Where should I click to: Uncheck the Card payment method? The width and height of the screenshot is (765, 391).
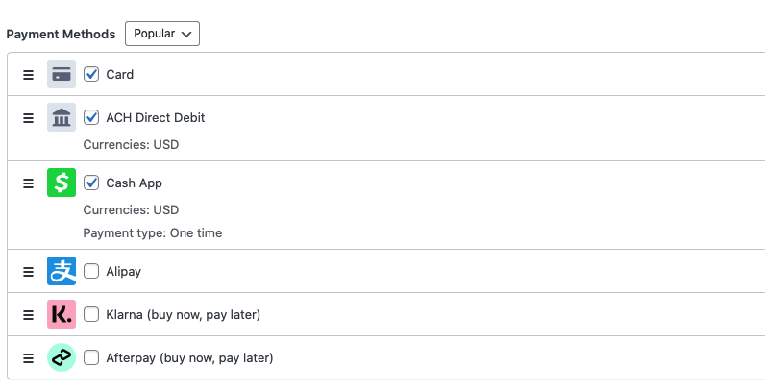pyautogui.click(x=92, y=74)
